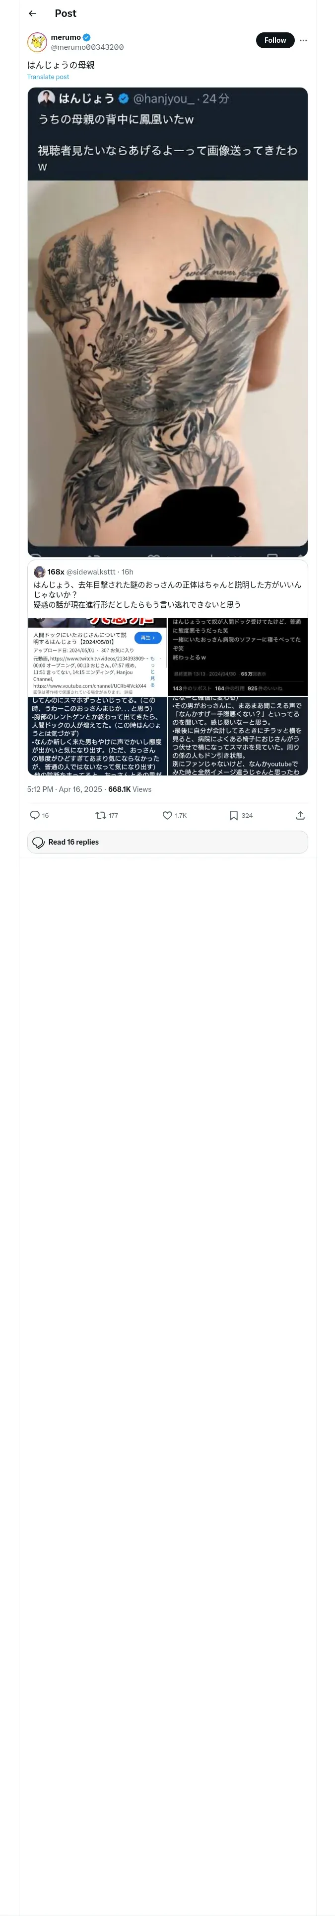Click the Translate post link
The width and height of the screenshot is (335, 1916).
[x=48, y=77]
